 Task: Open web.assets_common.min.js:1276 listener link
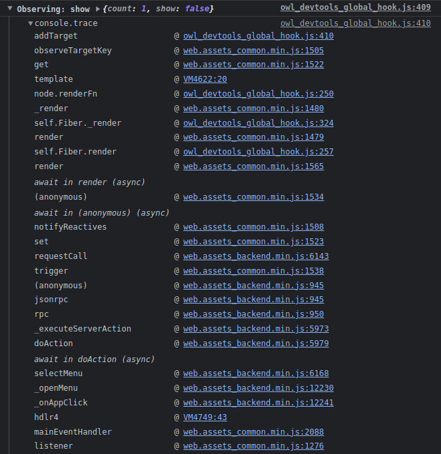[253, 446]
